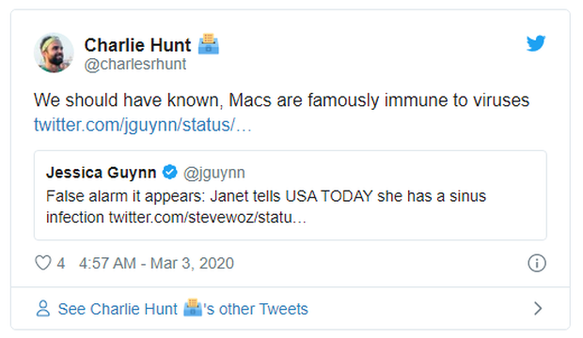Open Charlie Hunt's profile picture
583x338 pixels.
(x=54, y=53)
